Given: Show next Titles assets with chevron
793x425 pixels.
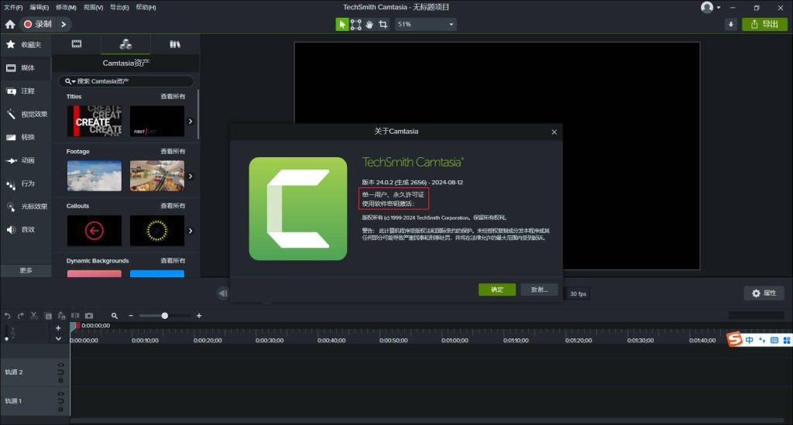Looking at the screenshot, I should (x=191, y=122).
